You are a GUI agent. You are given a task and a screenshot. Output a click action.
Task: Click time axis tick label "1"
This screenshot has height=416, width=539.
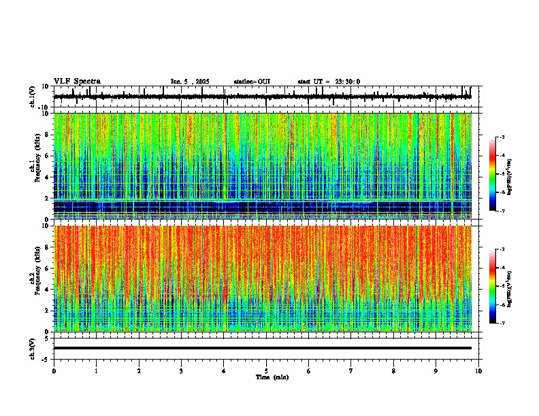coord(97,371)
